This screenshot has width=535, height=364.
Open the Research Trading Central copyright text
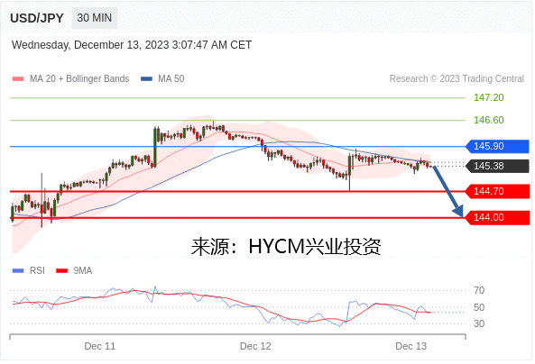point(457,78)
